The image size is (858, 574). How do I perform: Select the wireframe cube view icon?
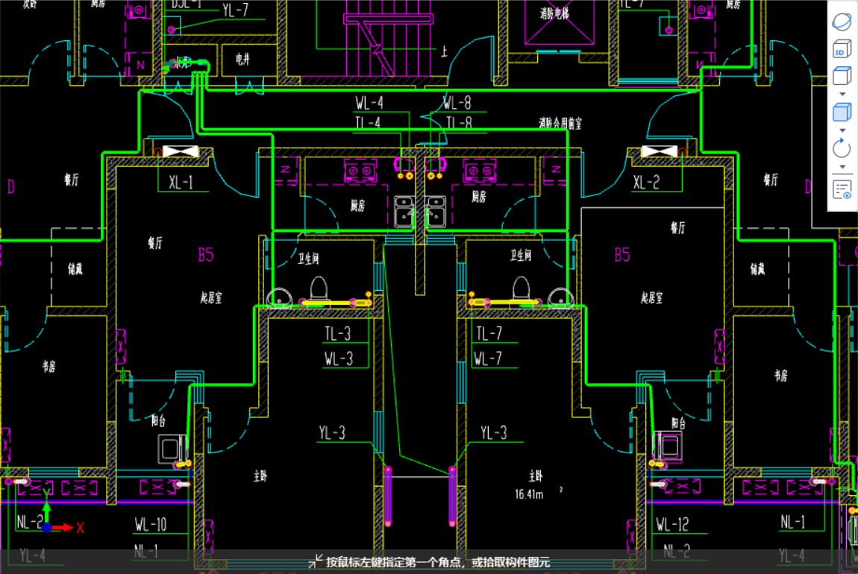coord(842,75)
